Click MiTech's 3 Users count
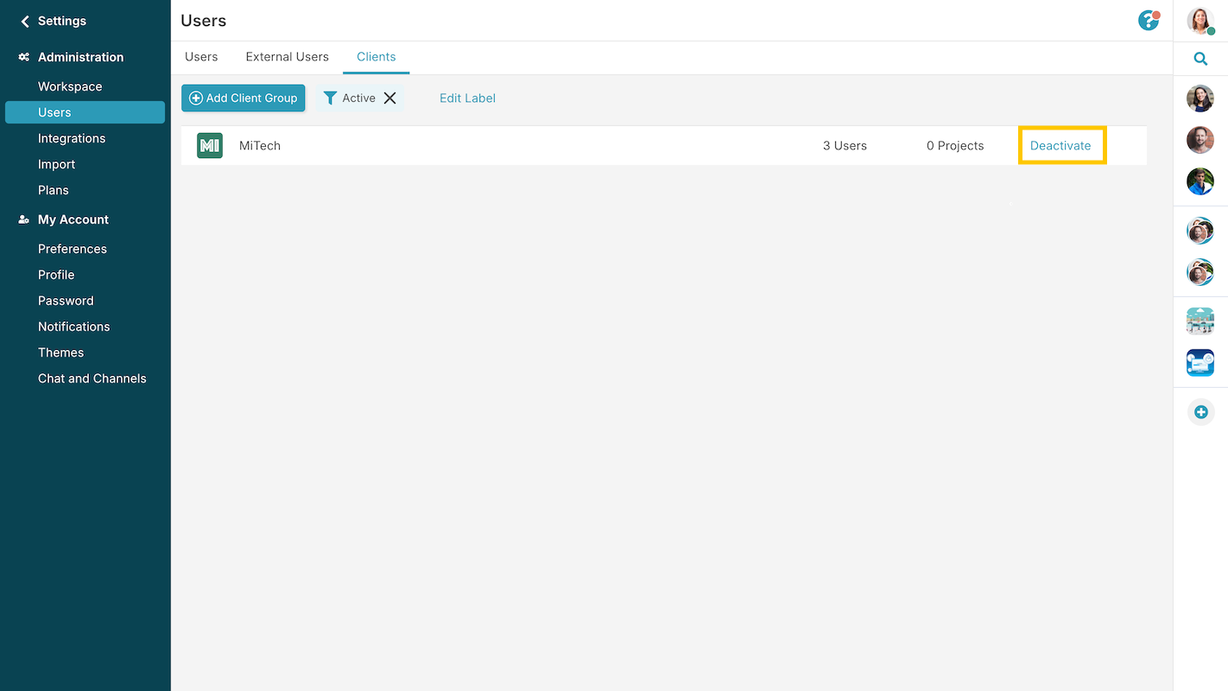The image size is (1228, 691). click(x=845, y=145)
